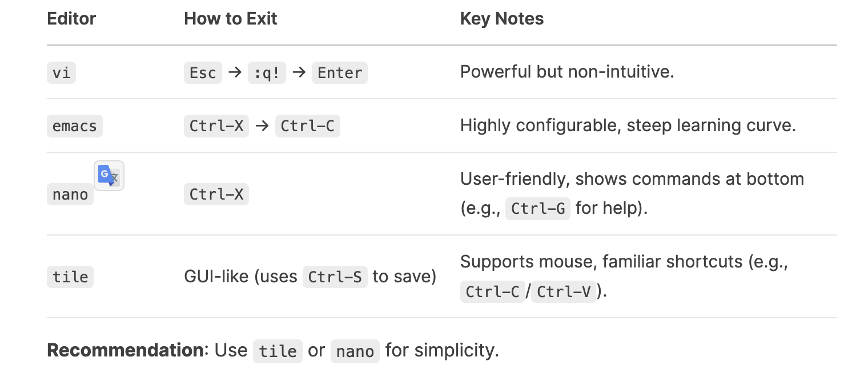Click tile chip in the Recommendation line
The image size is (860, 373).
(278, 351)
